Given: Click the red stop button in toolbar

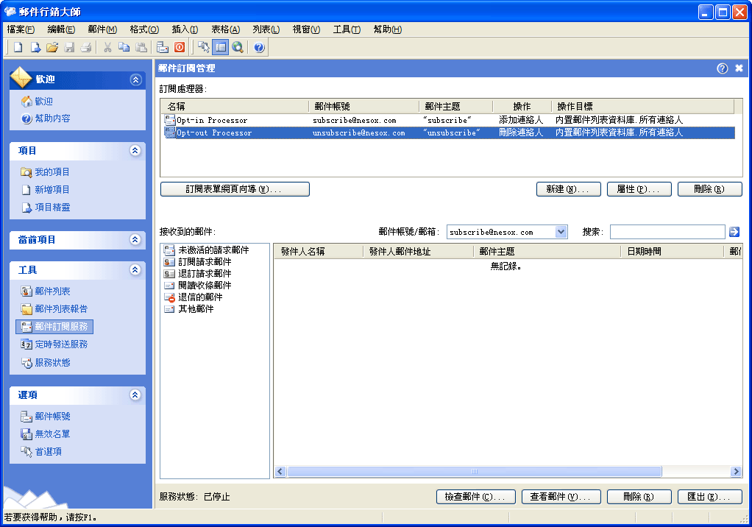Looking at the screenshot, I should click(180, 48).
